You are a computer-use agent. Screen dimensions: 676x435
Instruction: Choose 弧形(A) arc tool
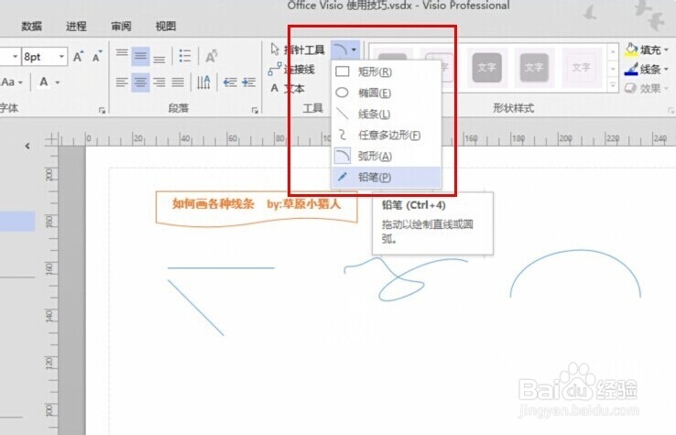point(387,156)
